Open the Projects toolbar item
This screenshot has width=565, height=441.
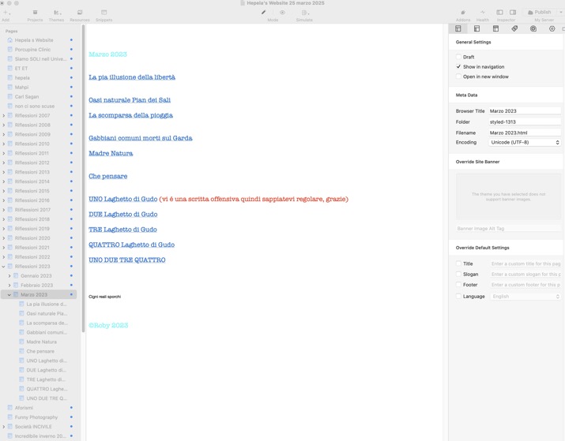[35, 13]
